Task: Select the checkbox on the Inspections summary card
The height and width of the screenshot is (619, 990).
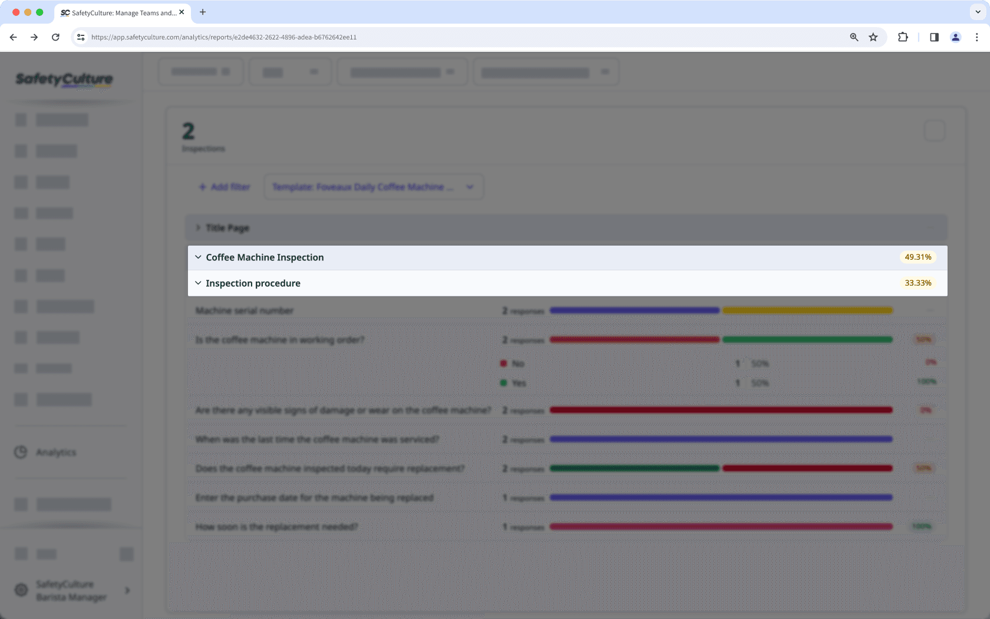Action: (934, 131)
